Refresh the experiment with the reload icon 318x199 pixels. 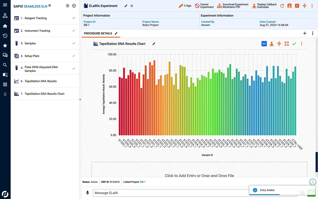tap(282, 6)
